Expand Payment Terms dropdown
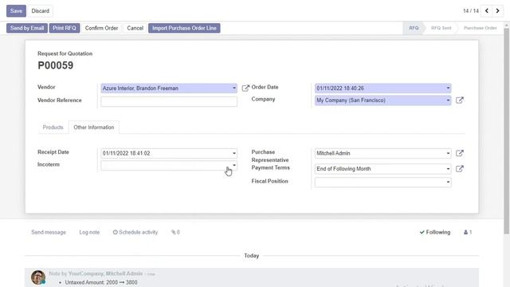Screen dimensions: 510x287 coord(448,169)
